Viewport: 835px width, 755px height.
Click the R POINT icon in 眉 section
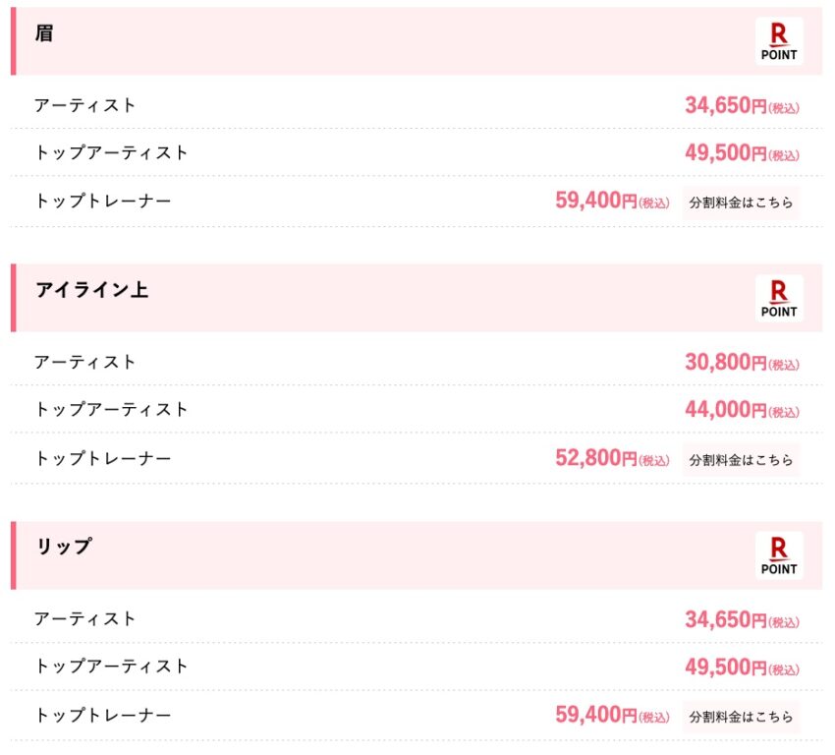tap(779, 41)
